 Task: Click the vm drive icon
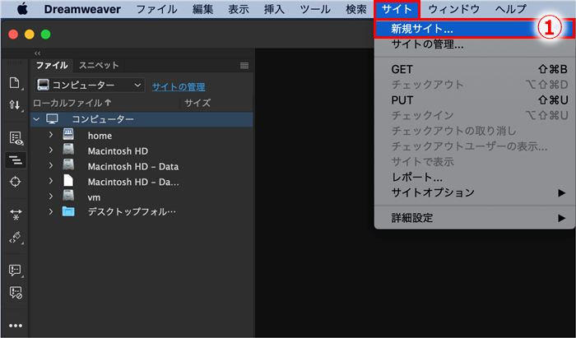point(68,196)
